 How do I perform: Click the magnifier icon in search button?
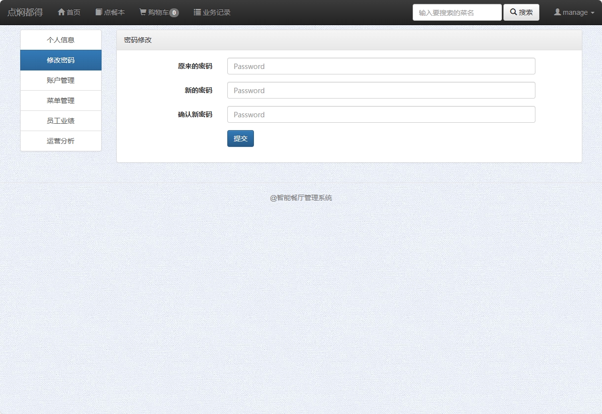click(x=513, y=12)
